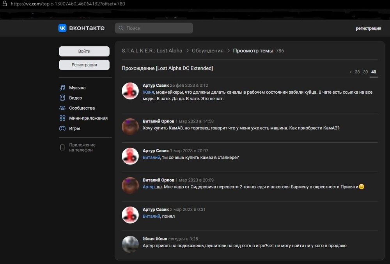390x264 pixels.
Task: Go to page 38 of the topic
Action: coord(357,72)
